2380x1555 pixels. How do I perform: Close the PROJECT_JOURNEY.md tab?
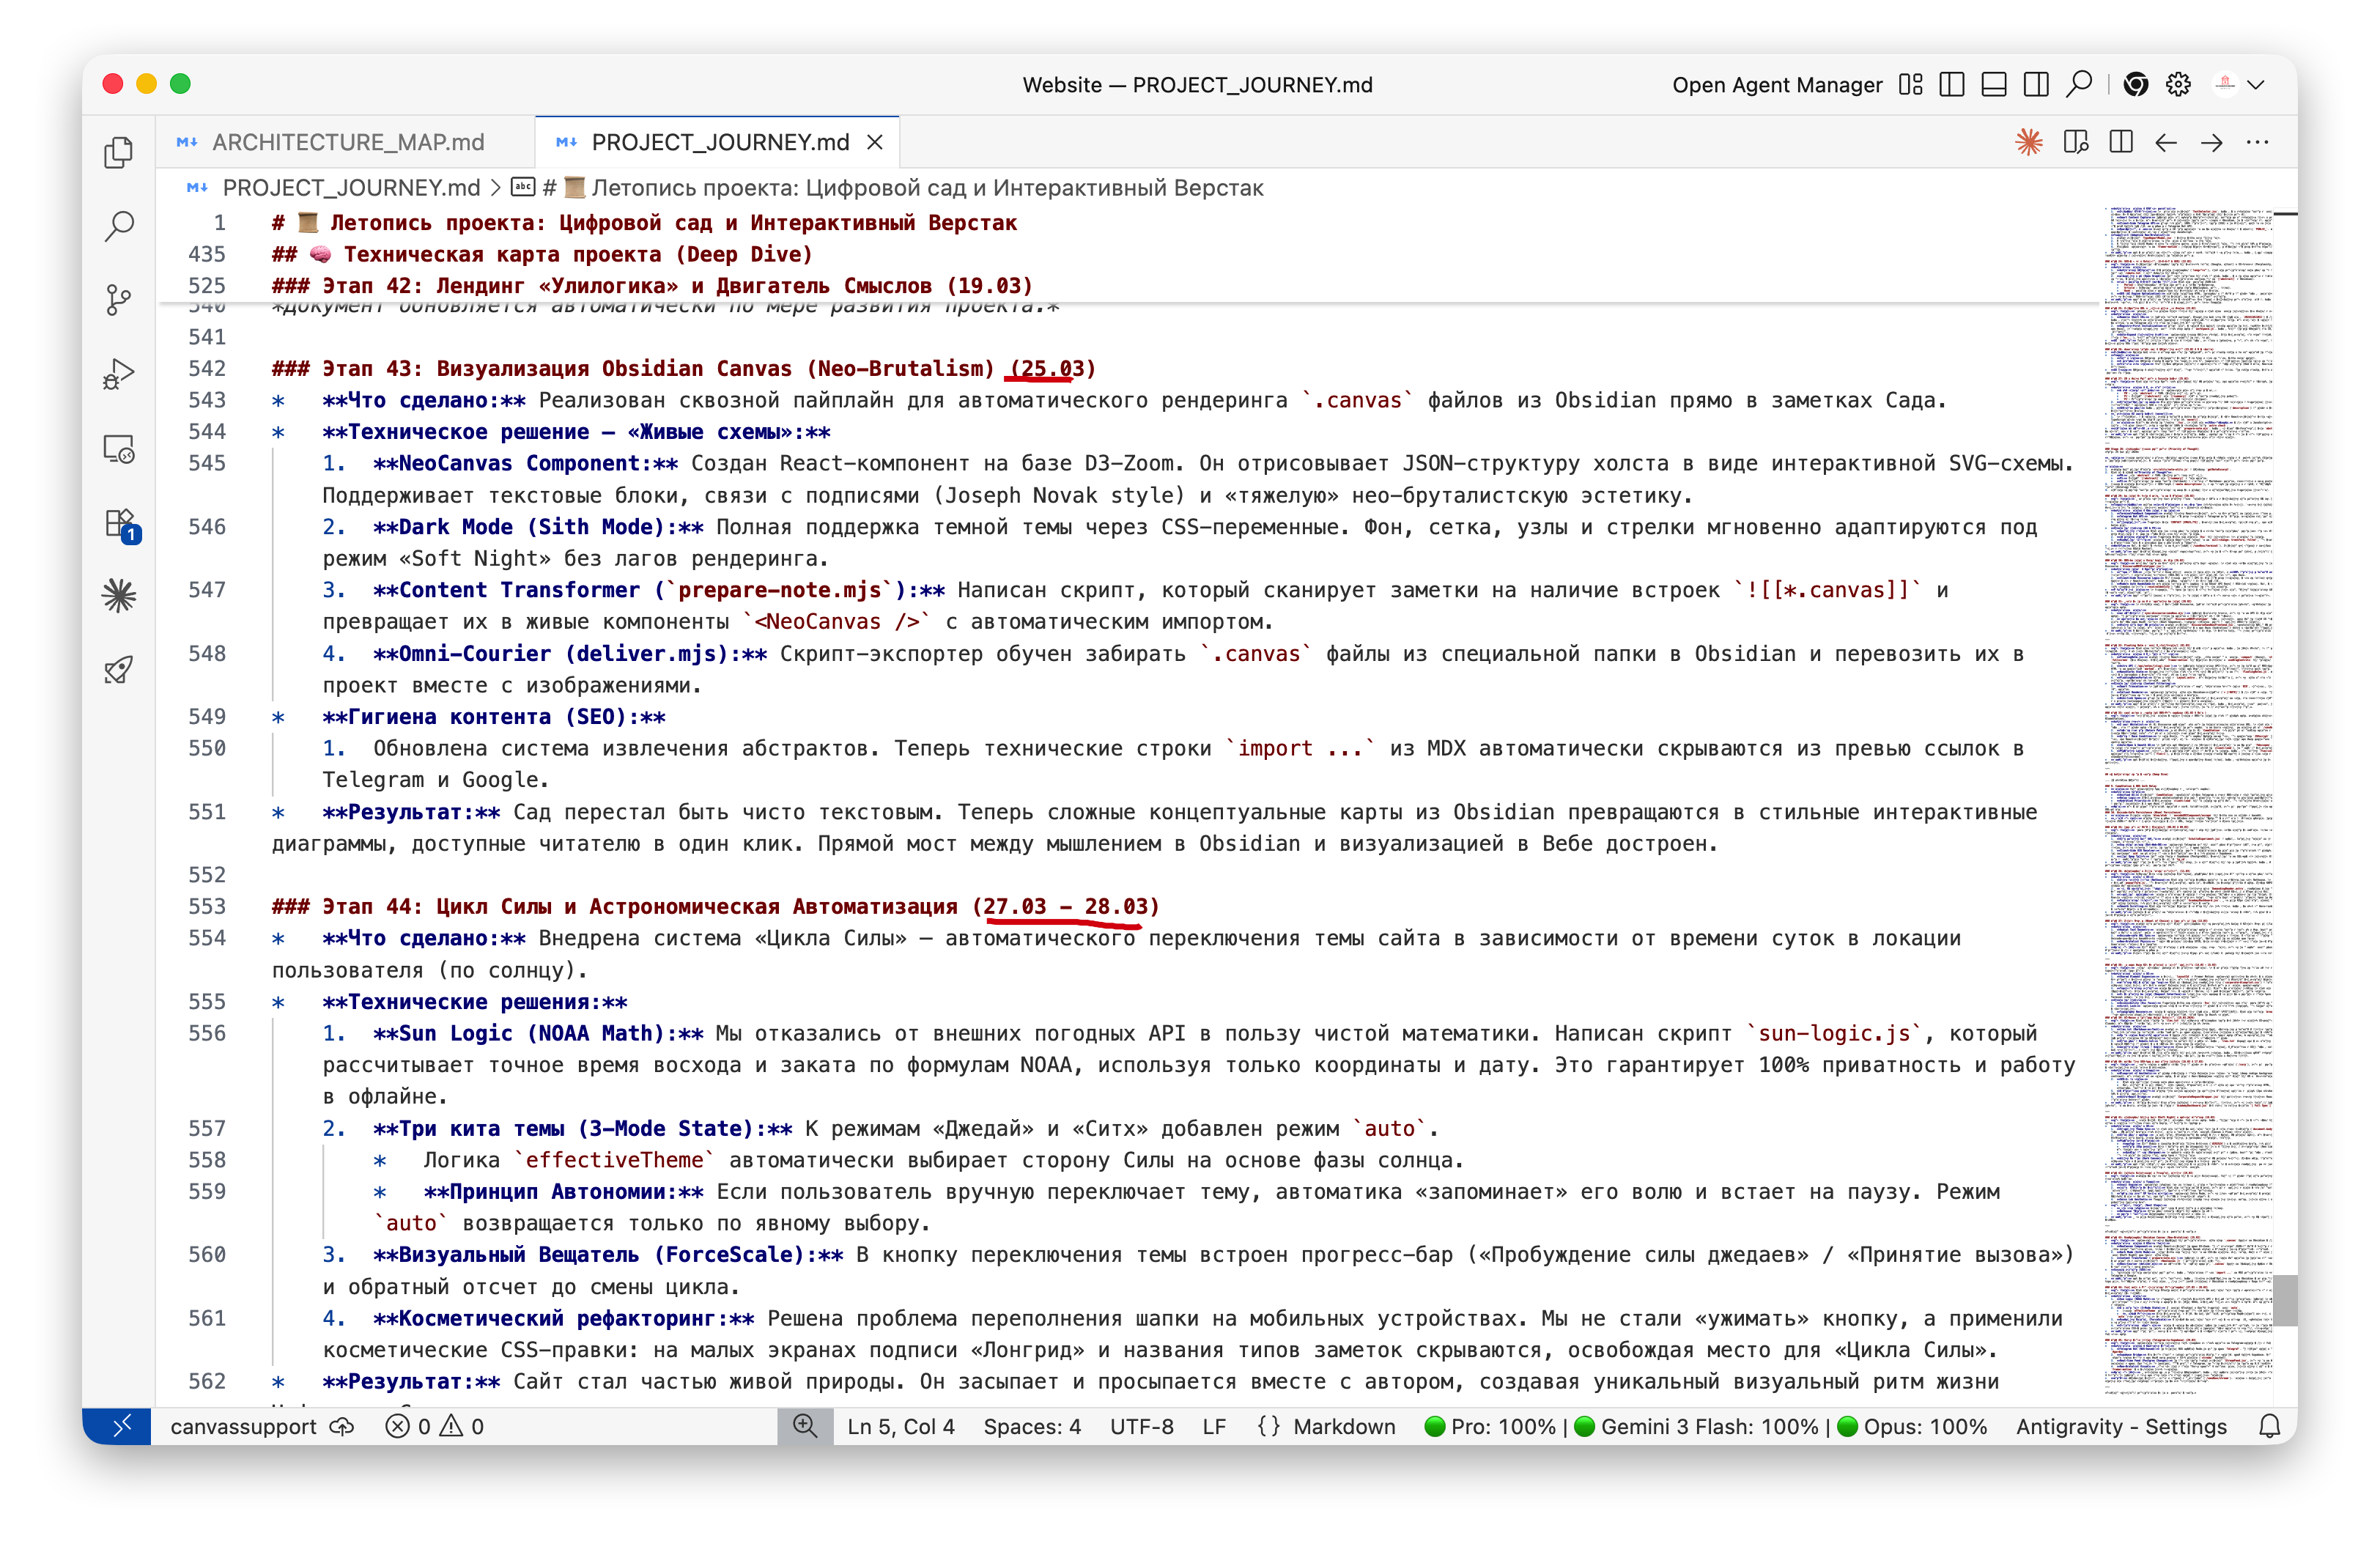[x=875, y=142]
